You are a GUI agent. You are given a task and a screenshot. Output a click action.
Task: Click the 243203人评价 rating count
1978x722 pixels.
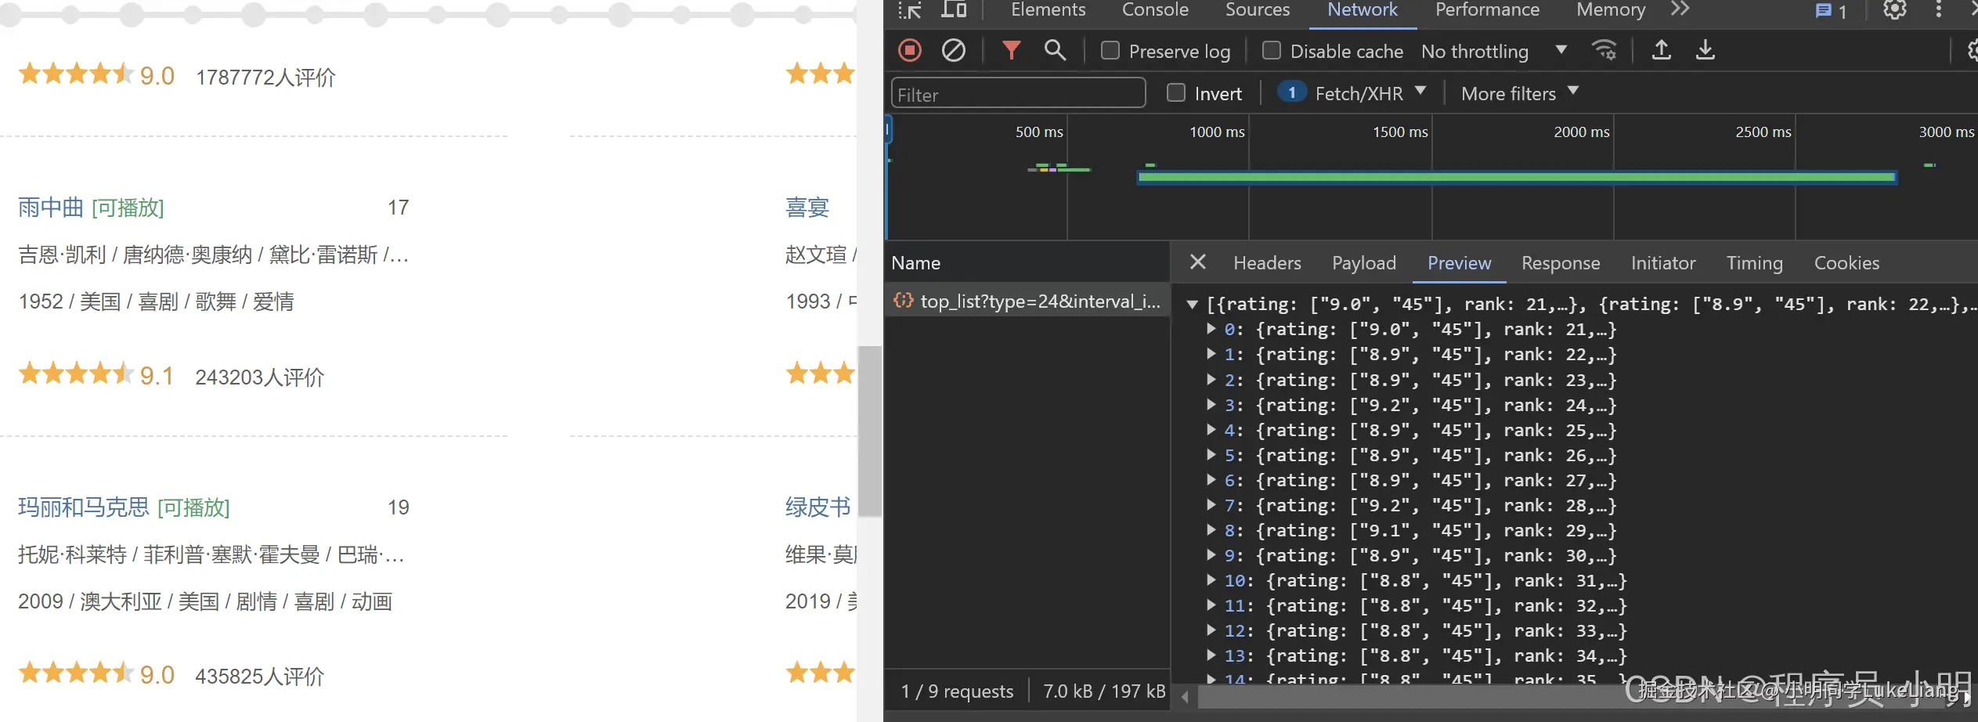pyautogui.click(x=259, y=377)
